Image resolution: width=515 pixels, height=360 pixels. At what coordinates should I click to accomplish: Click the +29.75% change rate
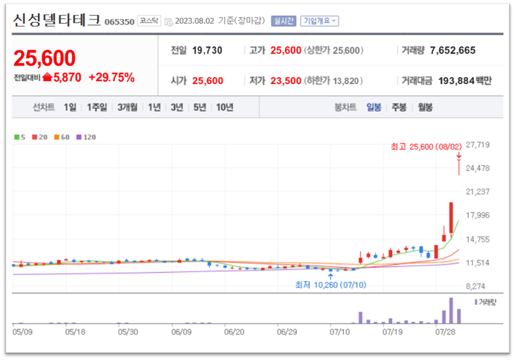pos(111,78)
